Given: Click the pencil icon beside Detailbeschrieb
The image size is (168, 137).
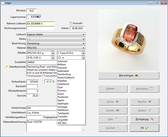Looking at the screenshot, I should [x=7, y=67].
